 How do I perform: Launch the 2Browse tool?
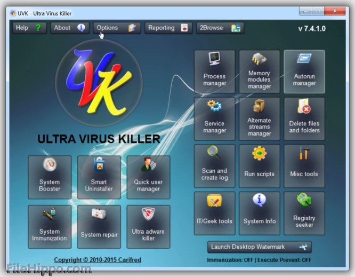coord(220,28)
